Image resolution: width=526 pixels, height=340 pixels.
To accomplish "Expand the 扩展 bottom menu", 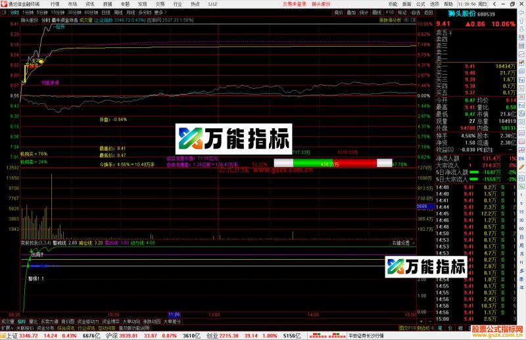I will [7, 328].
